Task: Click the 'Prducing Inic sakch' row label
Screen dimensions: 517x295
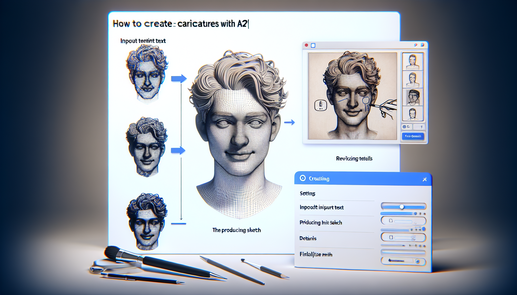Action: click(x=321, y=222)
